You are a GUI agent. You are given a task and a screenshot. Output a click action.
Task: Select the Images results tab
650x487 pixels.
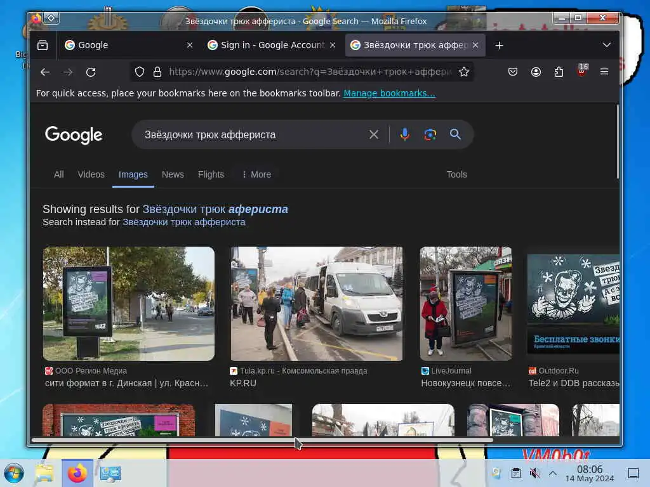133,175
